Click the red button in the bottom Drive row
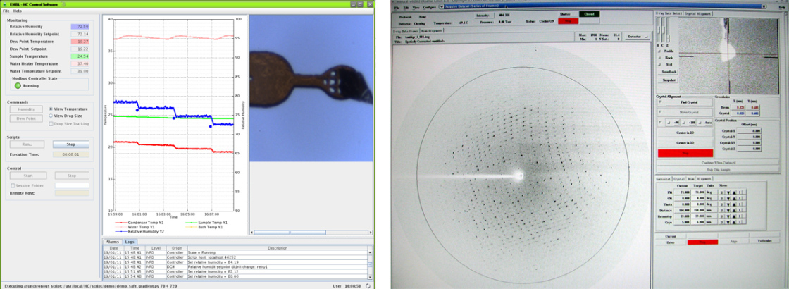This screenshot has height=289, width=789. 702,242
